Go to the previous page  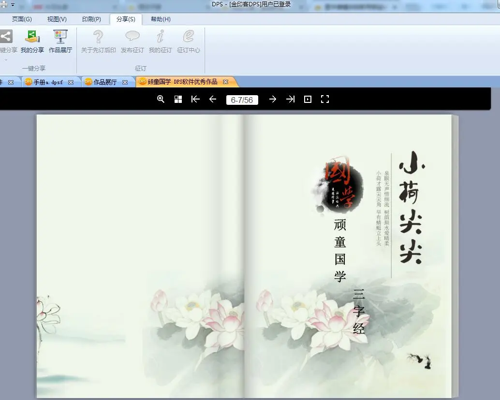point(213,99)
